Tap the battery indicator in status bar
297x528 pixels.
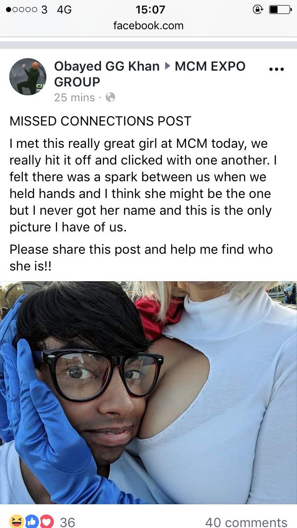tap(280, 10)
